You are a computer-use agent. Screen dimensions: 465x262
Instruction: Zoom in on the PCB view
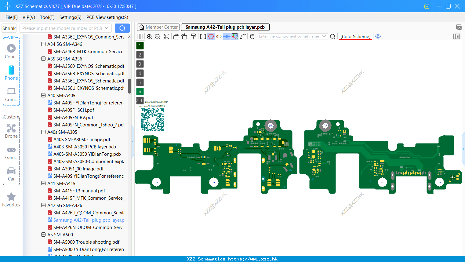coord(149,36)
